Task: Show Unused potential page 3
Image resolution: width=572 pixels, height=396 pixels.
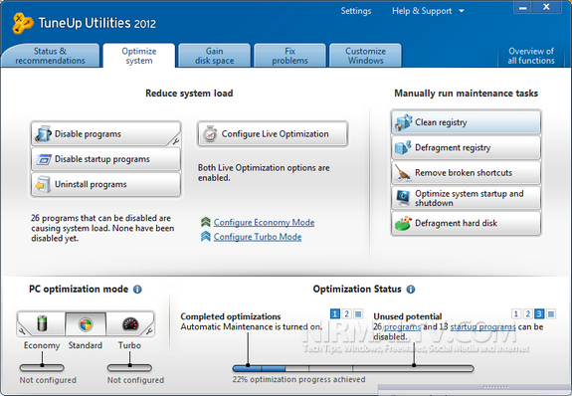Action: [539, 313]
